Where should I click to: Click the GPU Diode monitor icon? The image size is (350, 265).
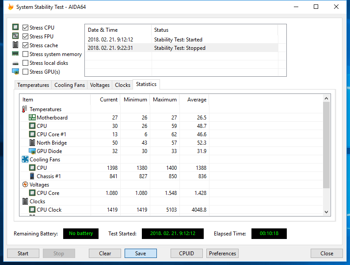(32, 151)
